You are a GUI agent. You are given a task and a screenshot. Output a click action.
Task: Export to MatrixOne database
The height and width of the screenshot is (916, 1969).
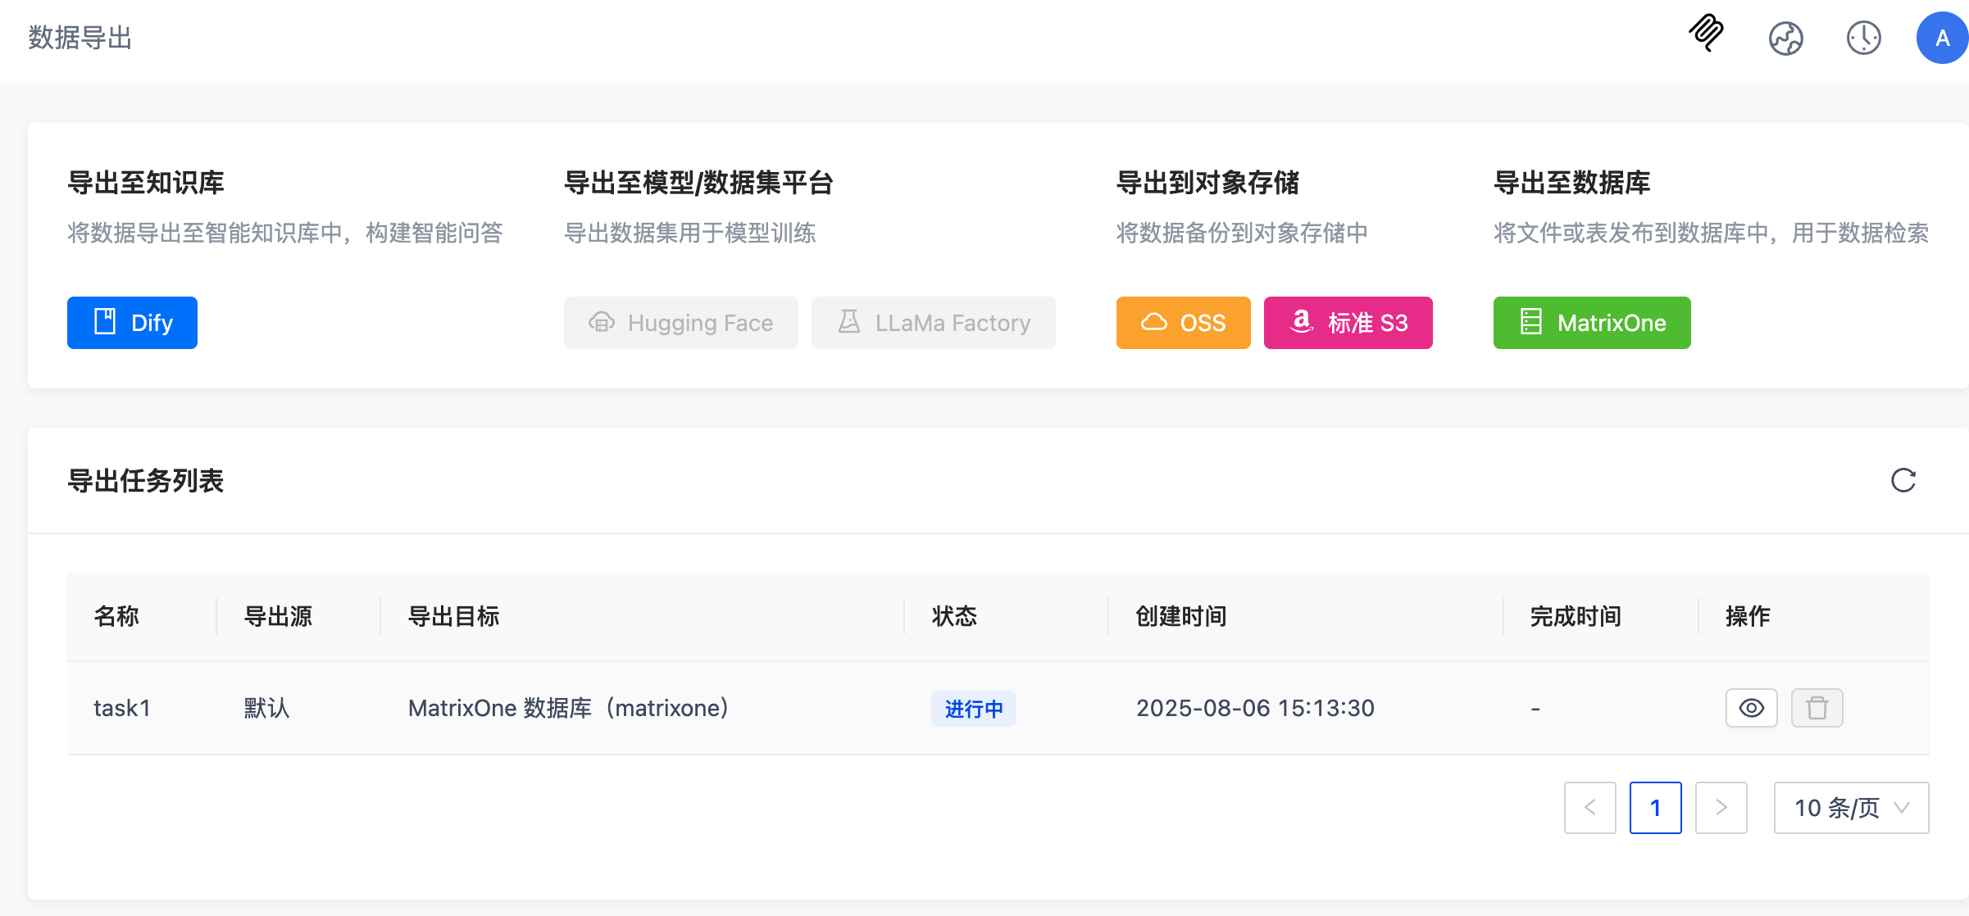pos(1591,323)
